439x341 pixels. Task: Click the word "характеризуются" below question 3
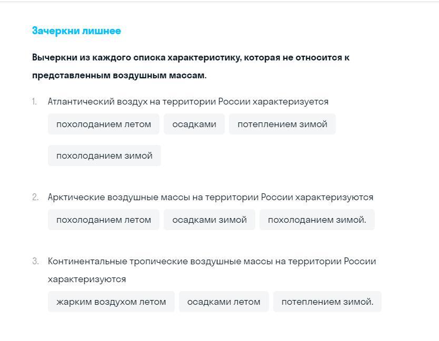tap(87, 280)
